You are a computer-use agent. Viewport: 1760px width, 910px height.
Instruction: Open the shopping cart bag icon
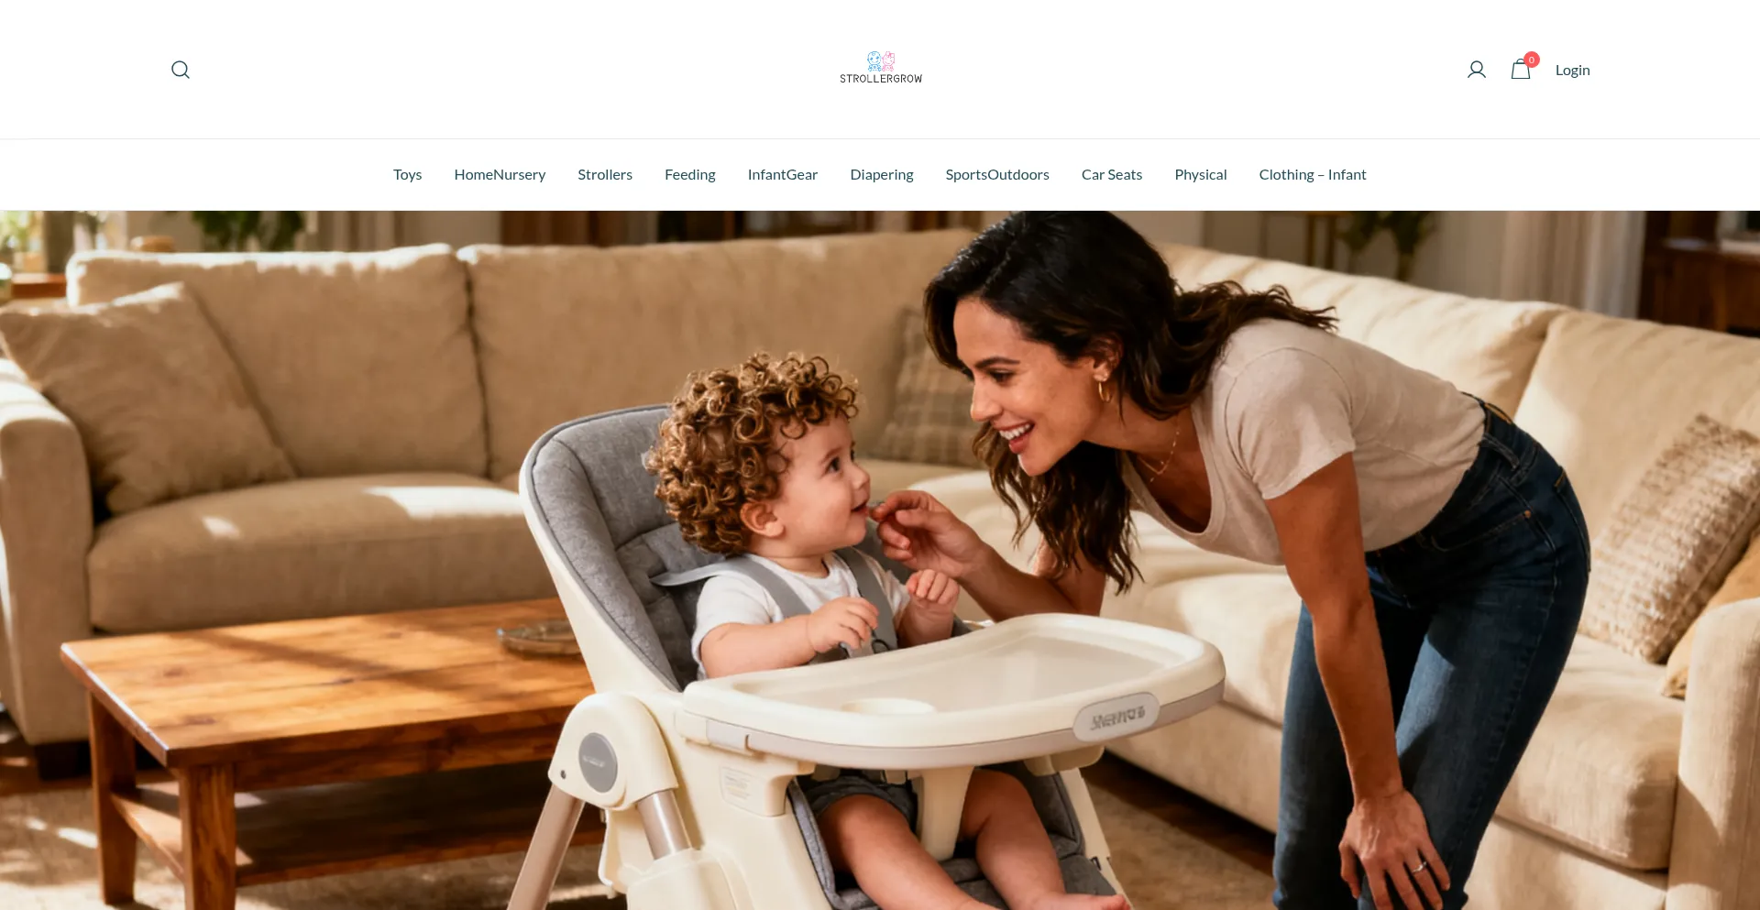point(1521,70)
